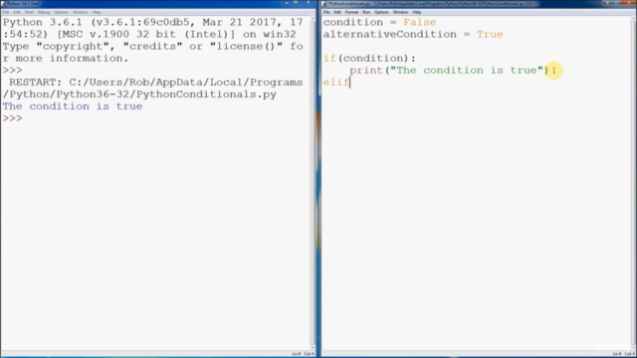Click '(condition):' in the if statement
Screen dimensions: 637x358
(376, 59)
